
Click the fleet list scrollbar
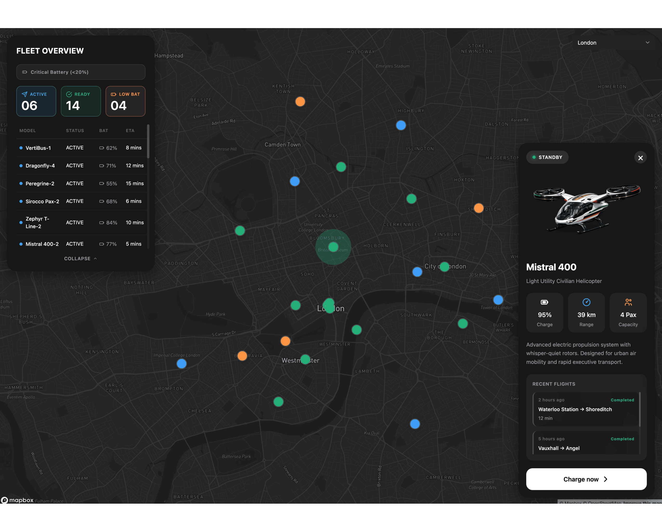pos(148,142)
